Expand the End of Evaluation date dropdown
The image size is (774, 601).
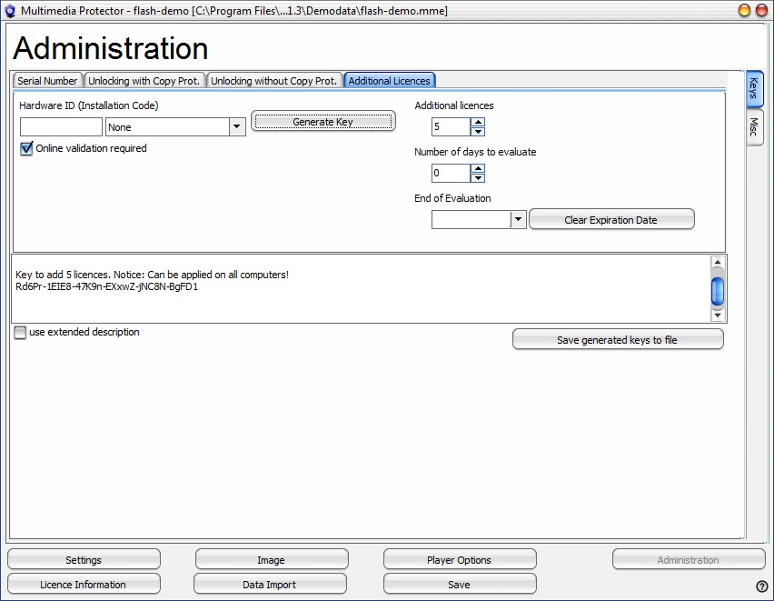tap(518, 219)
